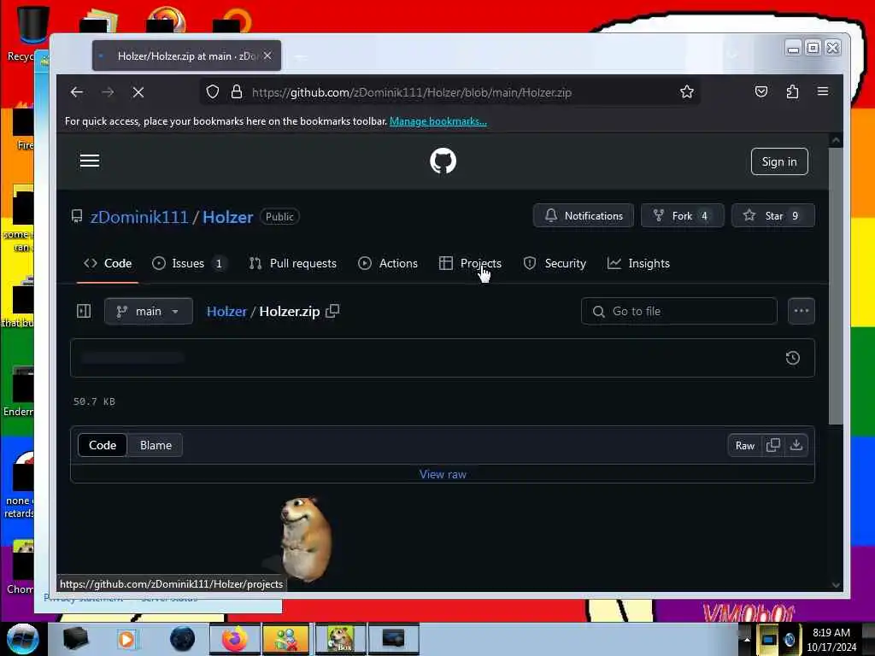
Task: Click the Notifications button
Action: click(584, 216)
